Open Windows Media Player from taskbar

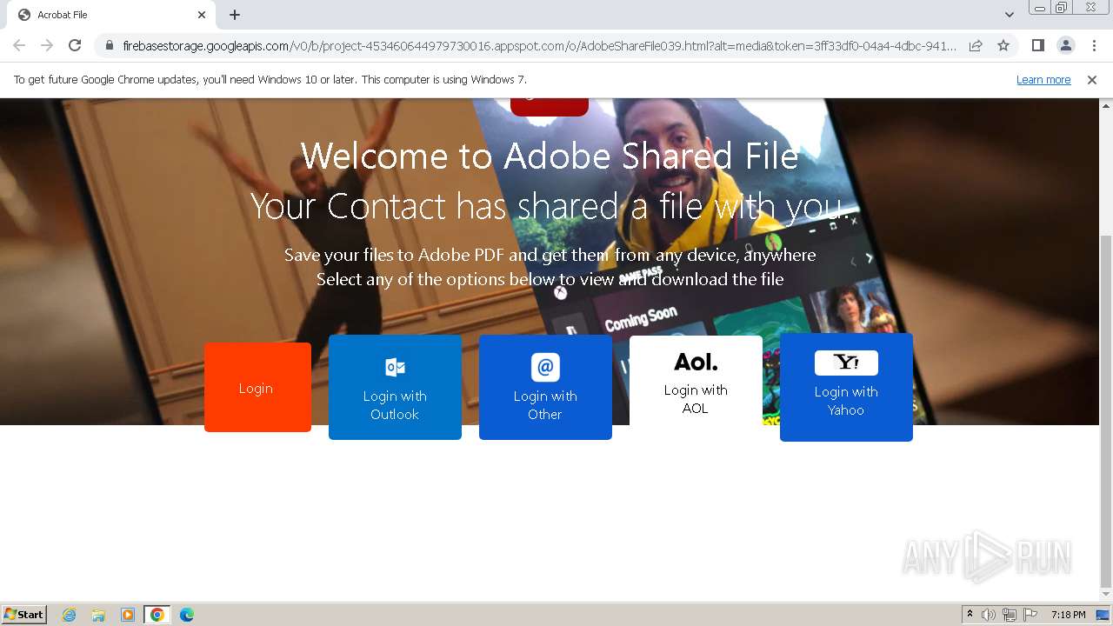pyautogui.click(x=128, y=615)
